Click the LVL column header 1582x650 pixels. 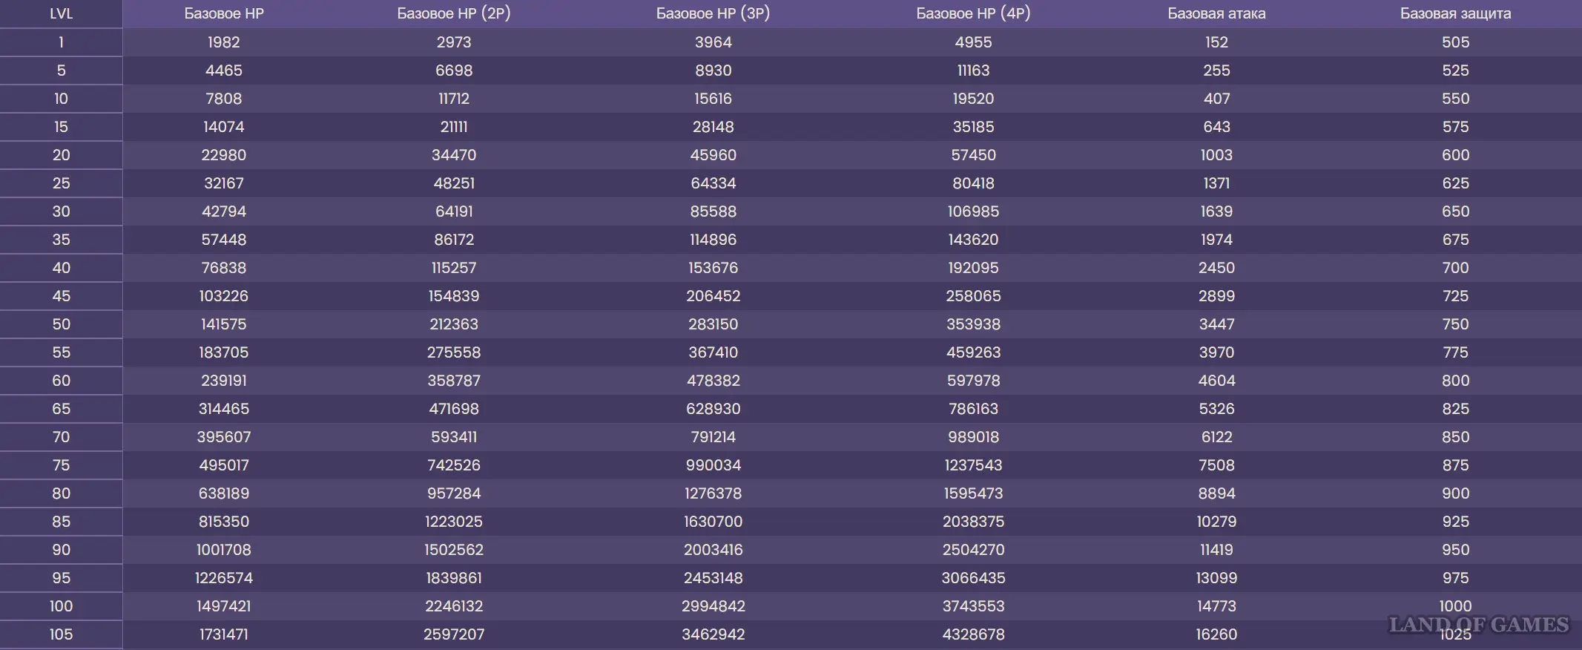click(61, 13)
